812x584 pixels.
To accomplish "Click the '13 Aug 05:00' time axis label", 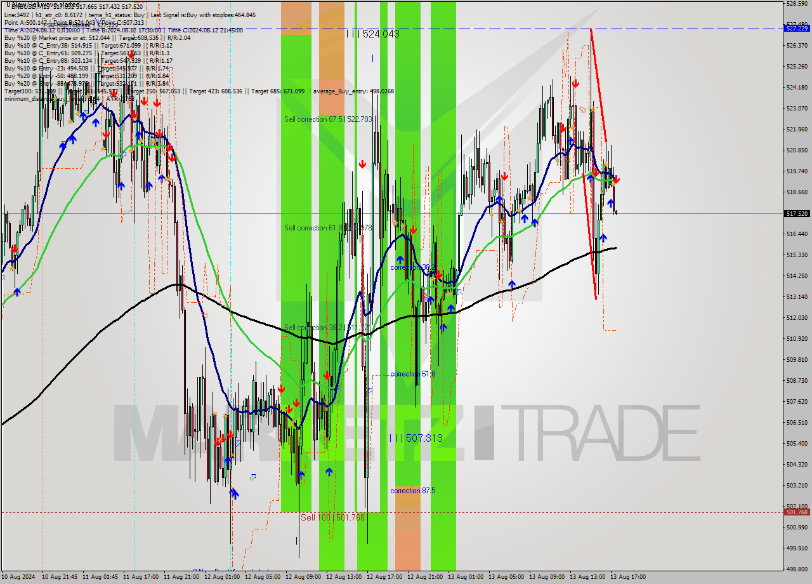I will [x=506, y=577].
